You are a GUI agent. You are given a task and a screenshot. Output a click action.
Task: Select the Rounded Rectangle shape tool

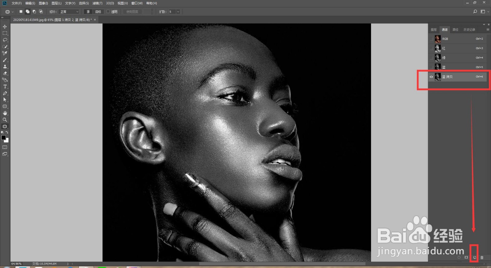click(5, 107)
